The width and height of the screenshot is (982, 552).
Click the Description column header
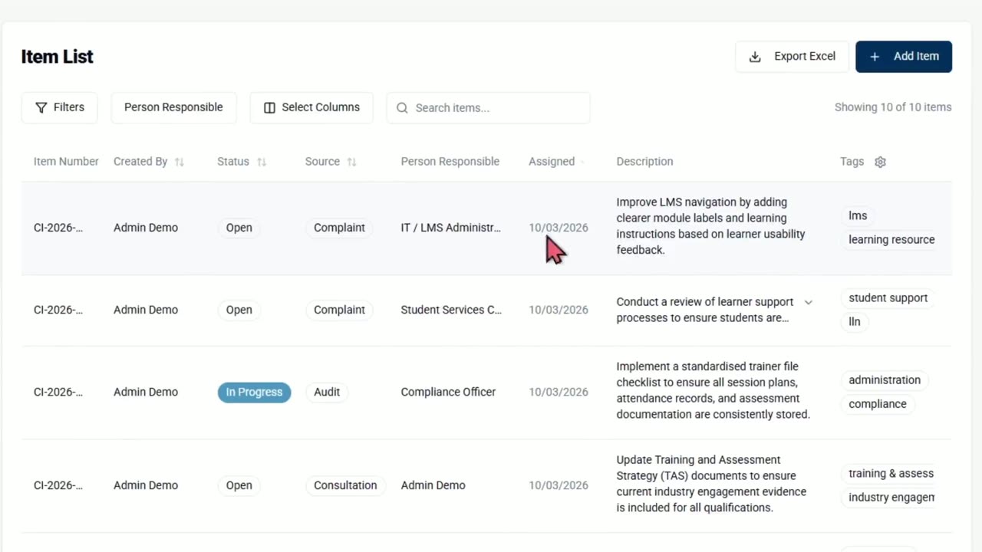pyautogui.click(x=644, y=162)
